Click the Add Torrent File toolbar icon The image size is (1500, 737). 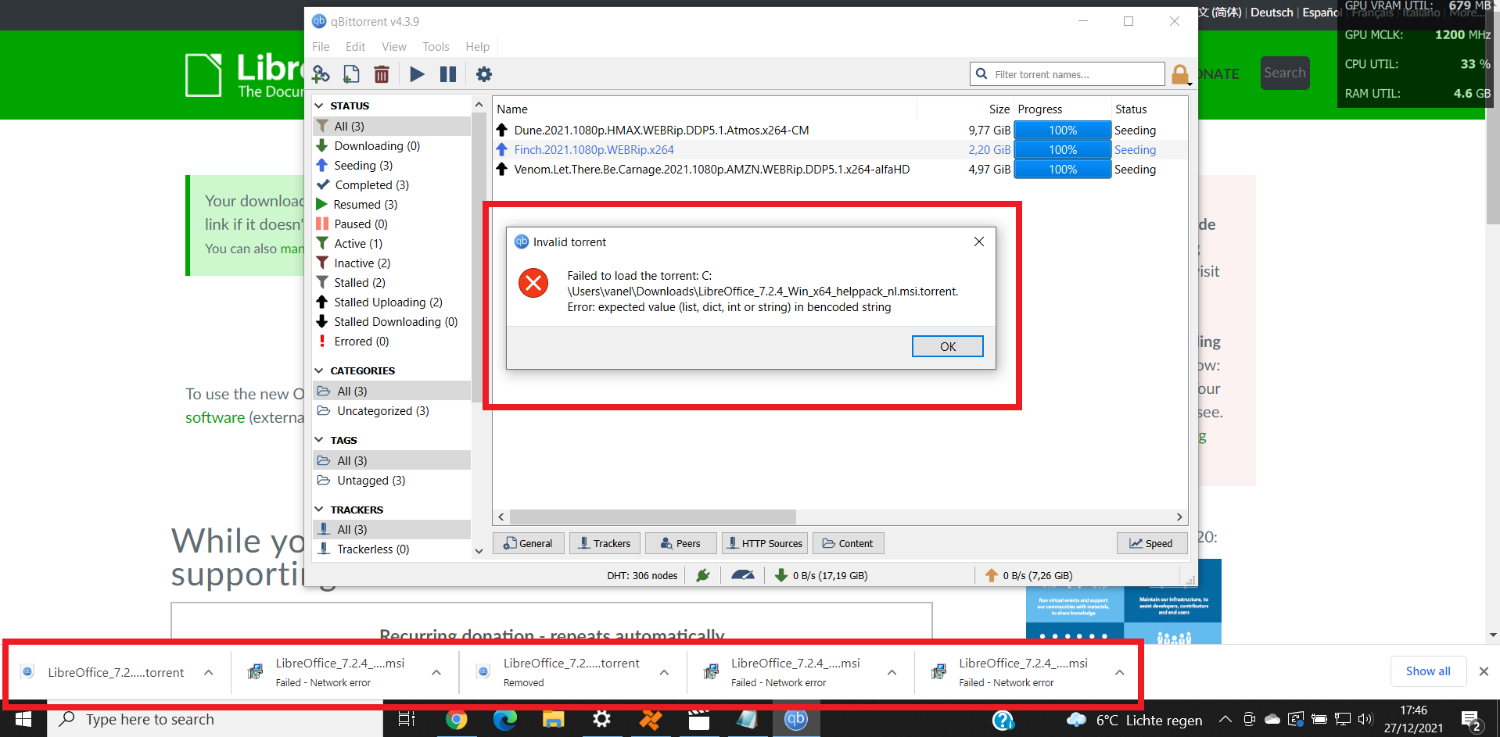[x=351, y=74]
